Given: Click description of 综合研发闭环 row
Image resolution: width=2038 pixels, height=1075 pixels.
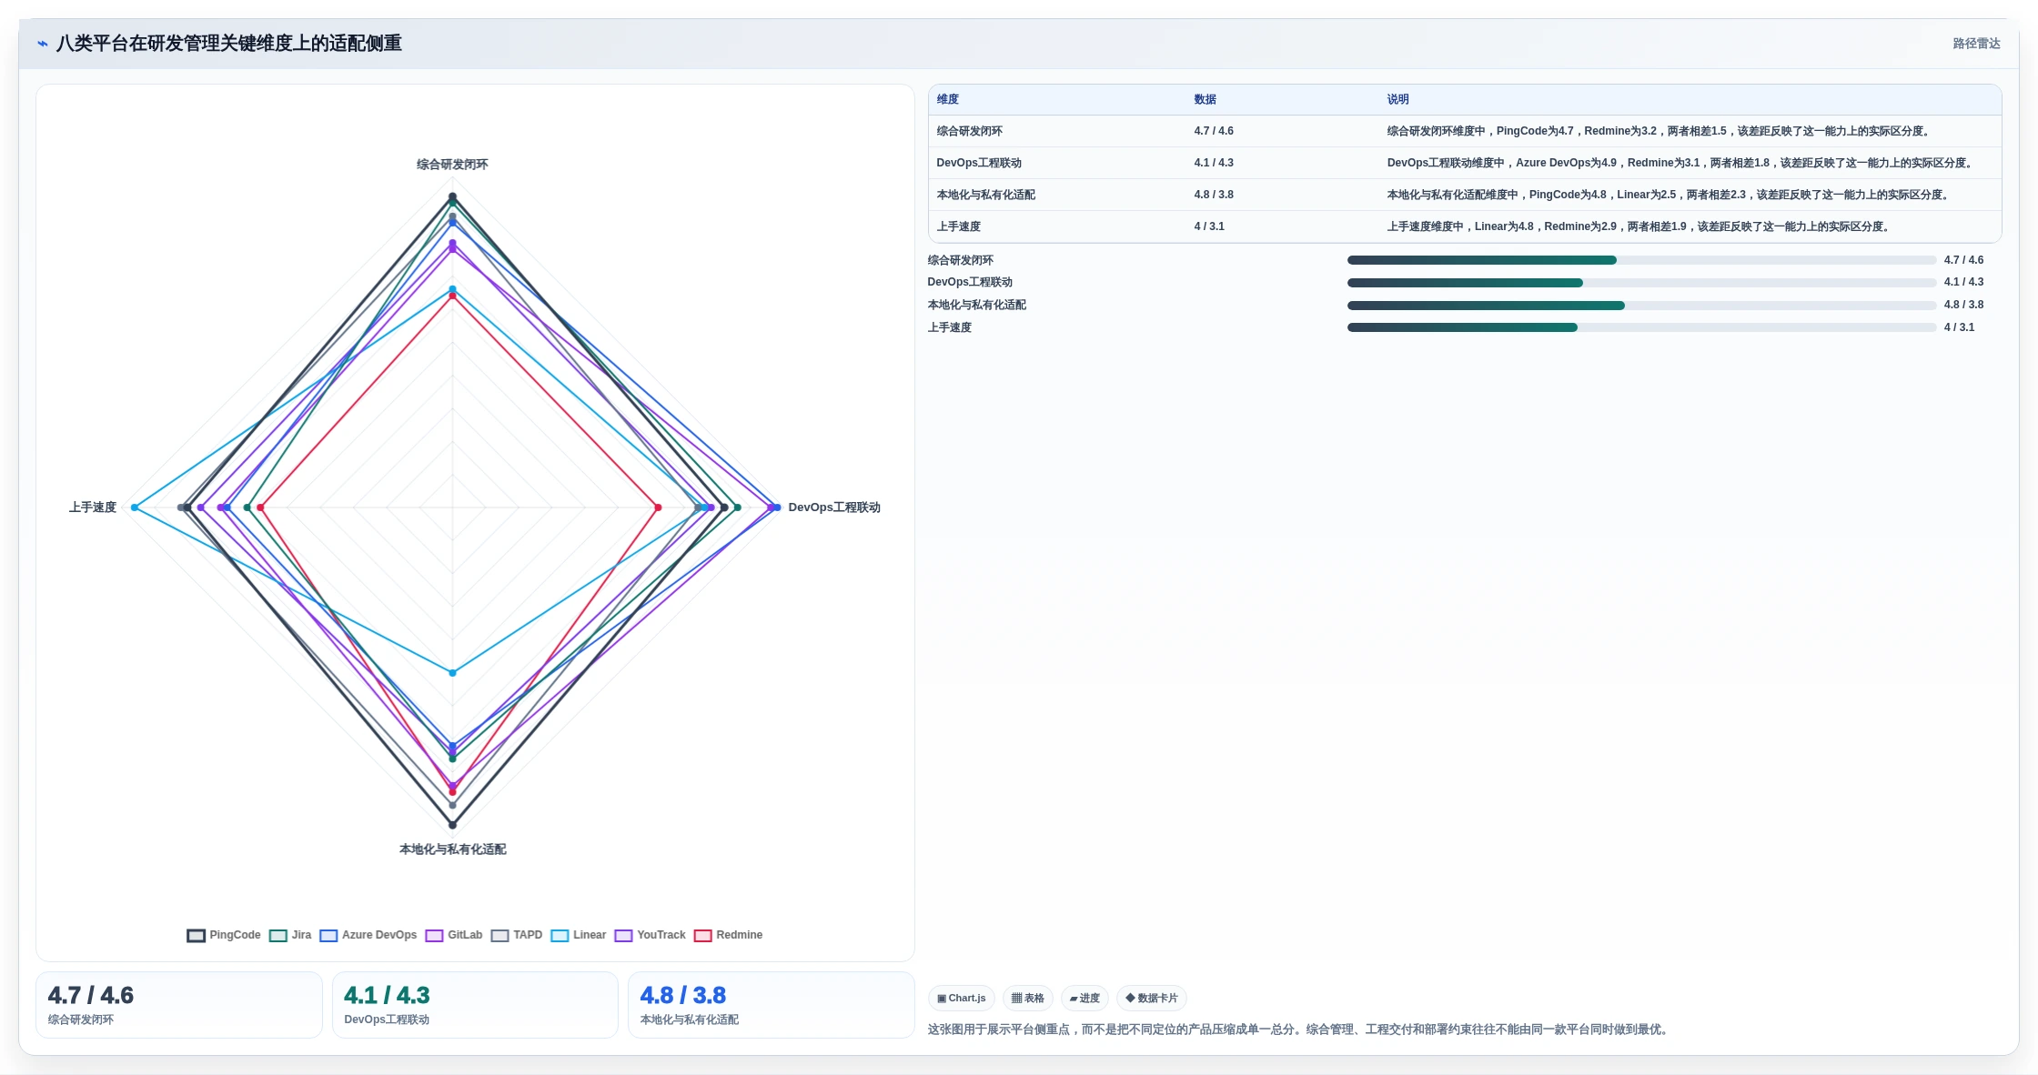Looking at the screenshot, I should point(1660,131).
